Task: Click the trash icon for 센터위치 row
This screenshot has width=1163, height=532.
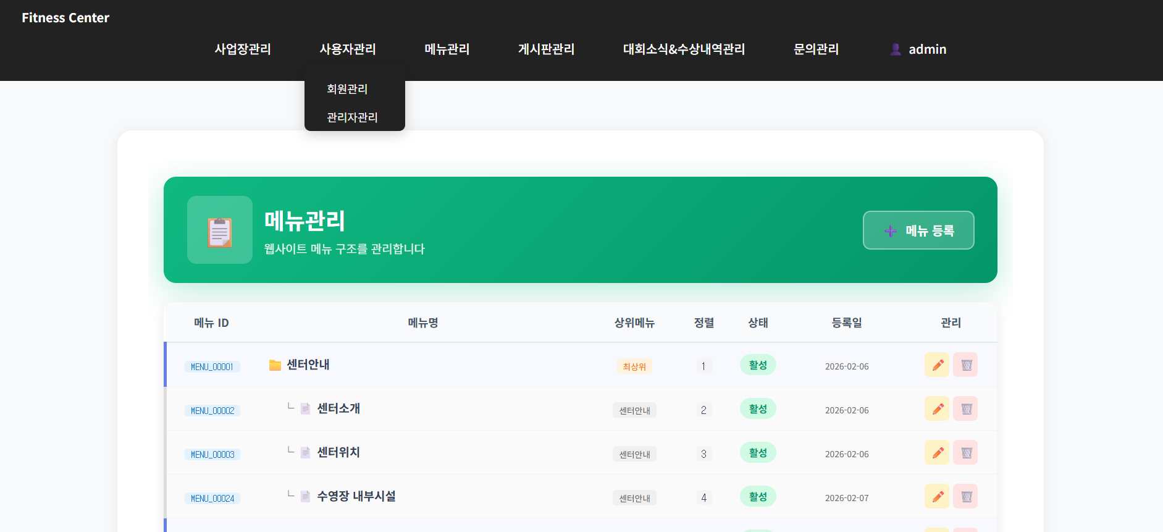Action: (965, 452)
